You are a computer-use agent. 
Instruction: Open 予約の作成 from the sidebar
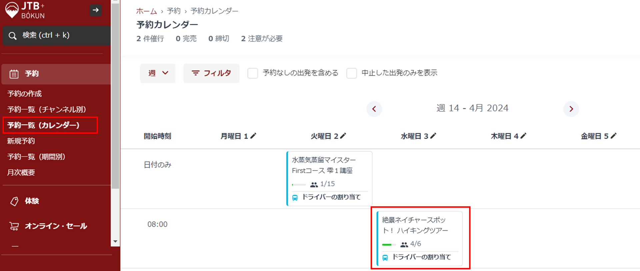[25, 94]
